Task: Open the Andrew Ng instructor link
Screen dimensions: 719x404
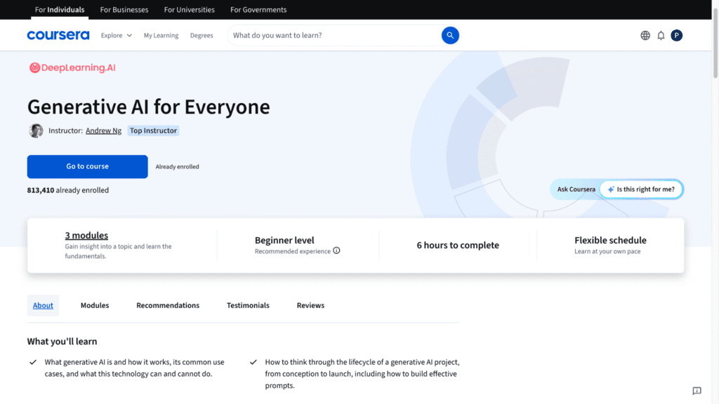Action: [x=104, y=130]
